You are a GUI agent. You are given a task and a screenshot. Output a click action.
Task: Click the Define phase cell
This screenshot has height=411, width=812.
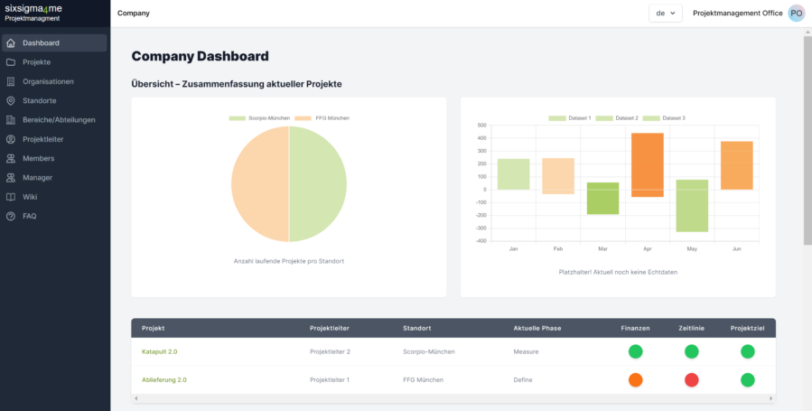tap(523, 379)
